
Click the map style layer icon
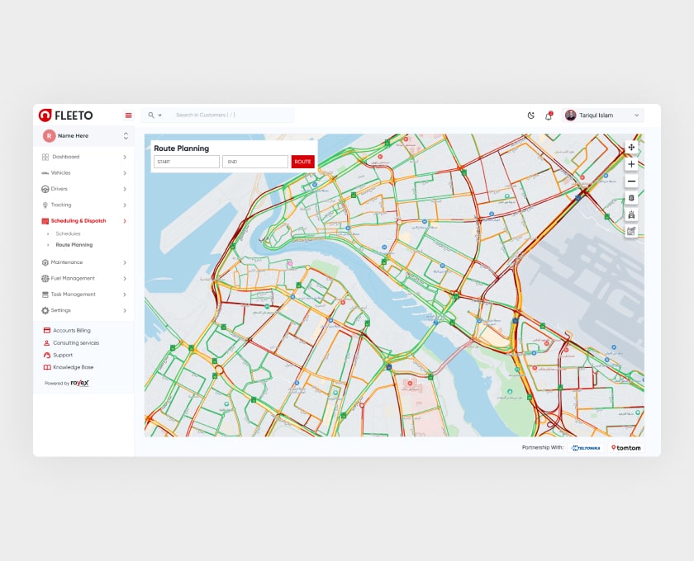click(x=631, y=231)
